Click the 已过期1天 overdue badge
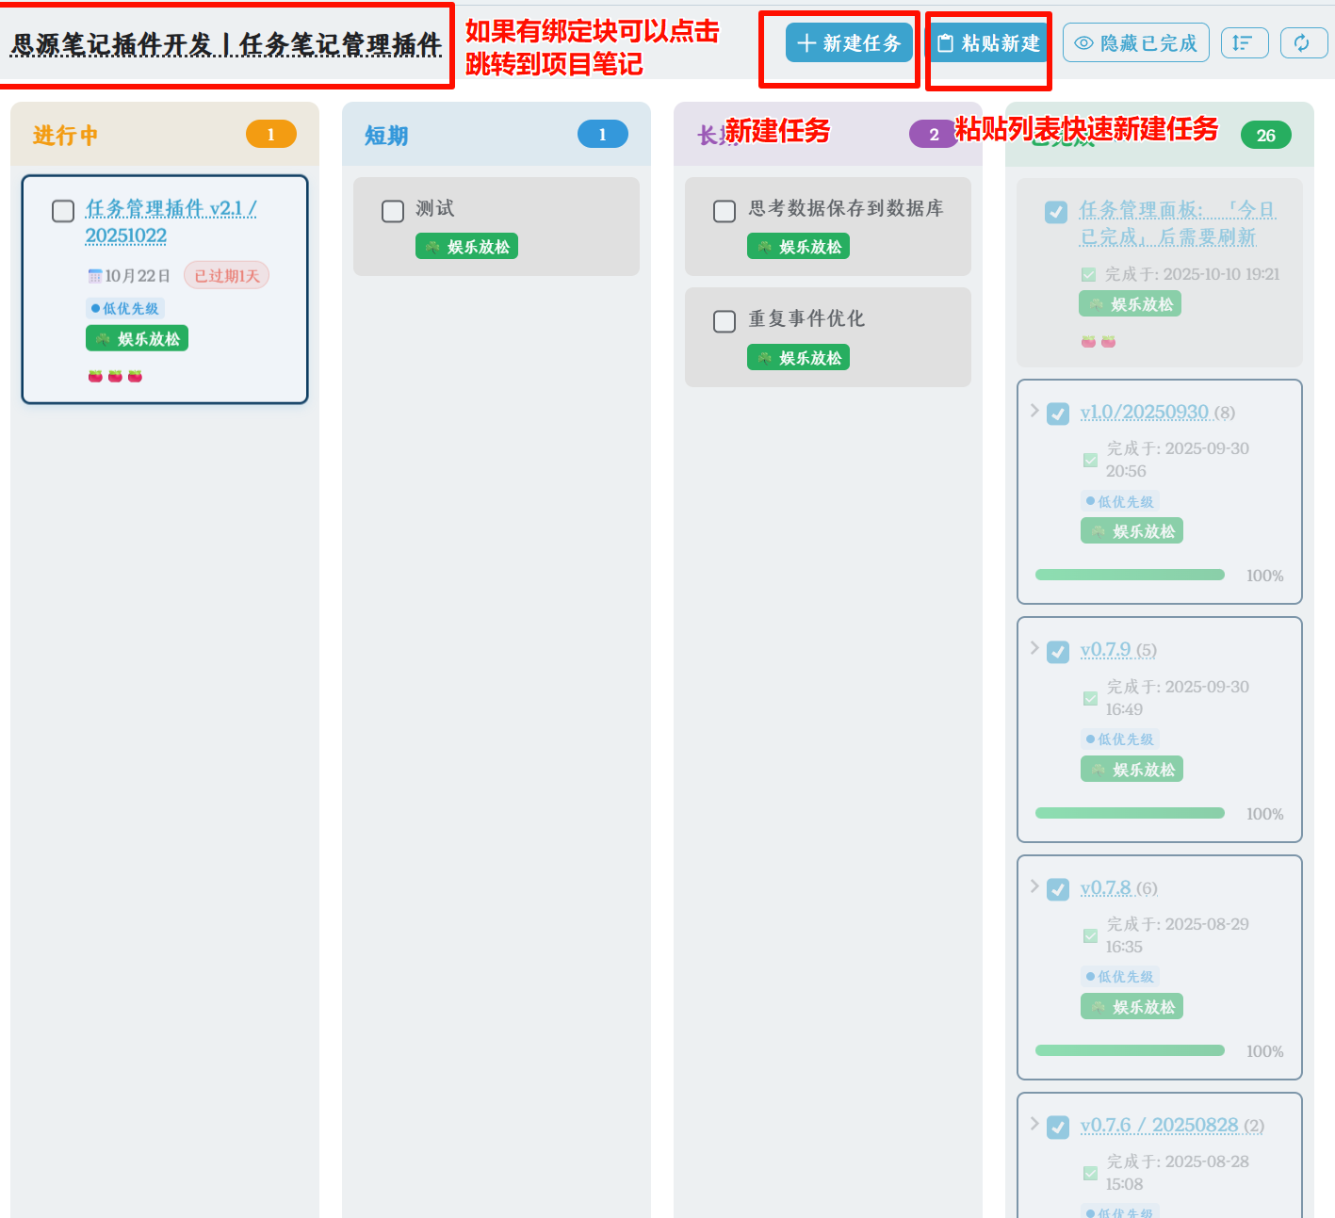 pos(226,276)
